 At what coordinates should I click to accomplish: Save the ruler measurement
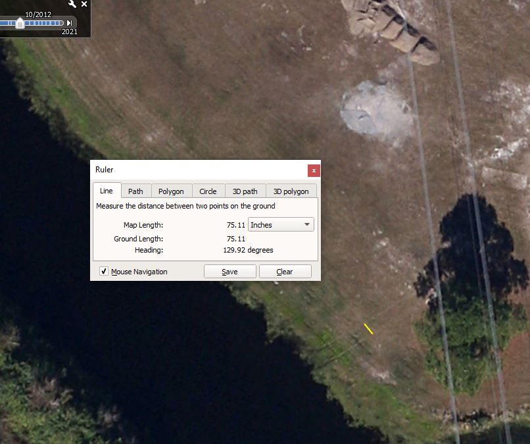pos(229,272)
